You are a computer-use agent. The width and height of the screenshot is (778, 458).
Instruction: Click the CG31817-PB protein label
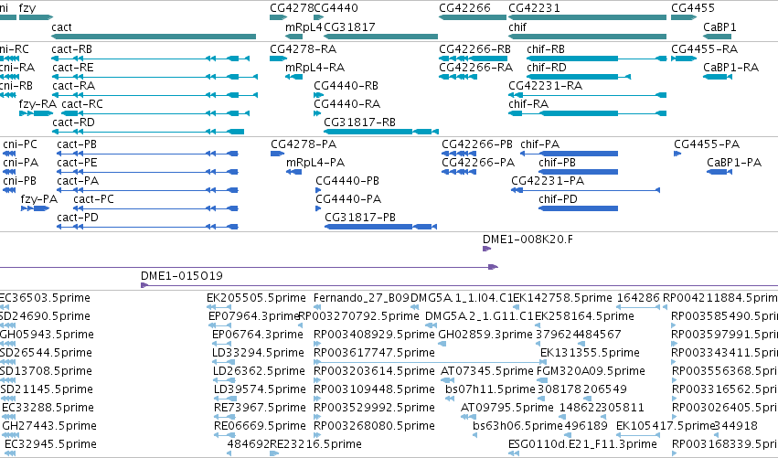[x=360, y=218]
